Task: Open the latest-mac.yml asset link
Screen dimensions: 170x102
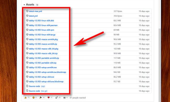Action: 35,11
